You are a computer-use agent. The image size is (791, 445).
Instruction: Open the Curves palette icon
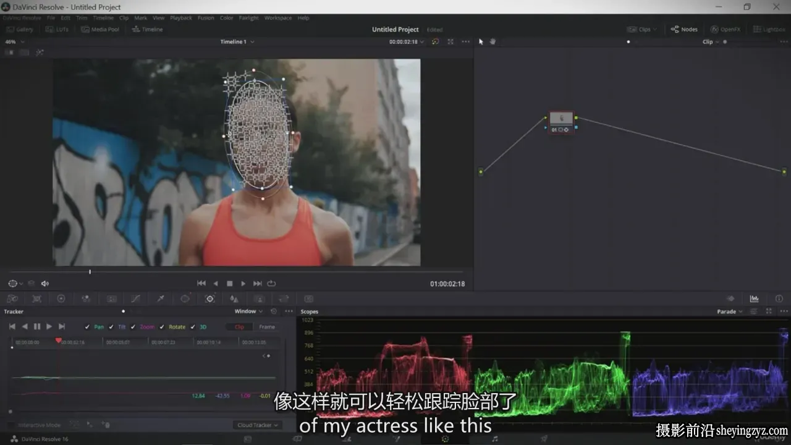click(x=136, y=299)
